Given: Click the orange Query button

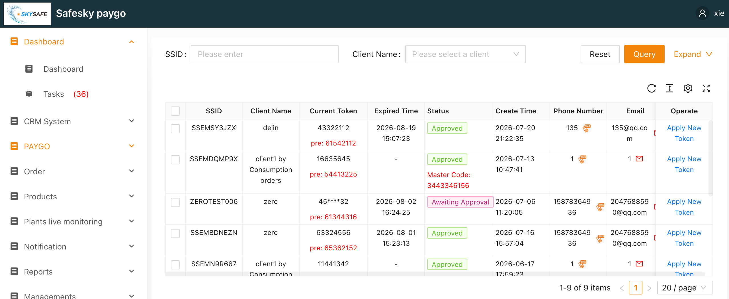Looking at the screenshot, I should pyautogui.click(x=644, y=54).
